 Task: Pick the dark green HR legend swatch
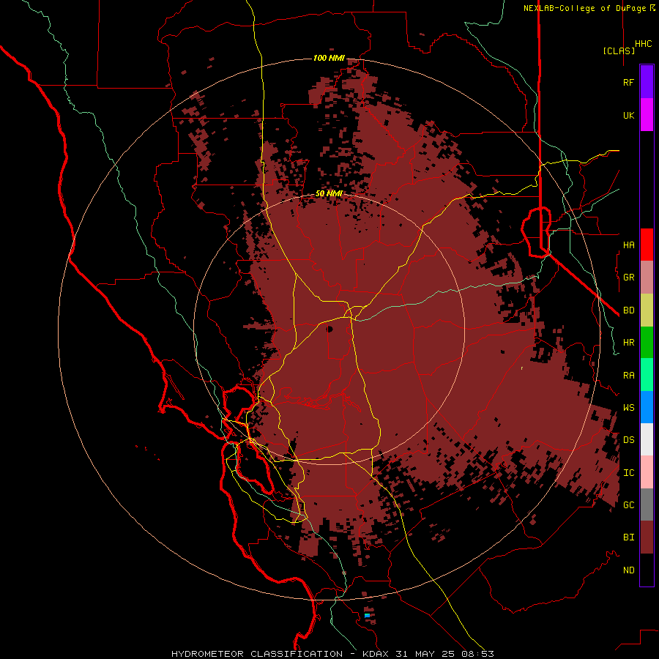647,343
